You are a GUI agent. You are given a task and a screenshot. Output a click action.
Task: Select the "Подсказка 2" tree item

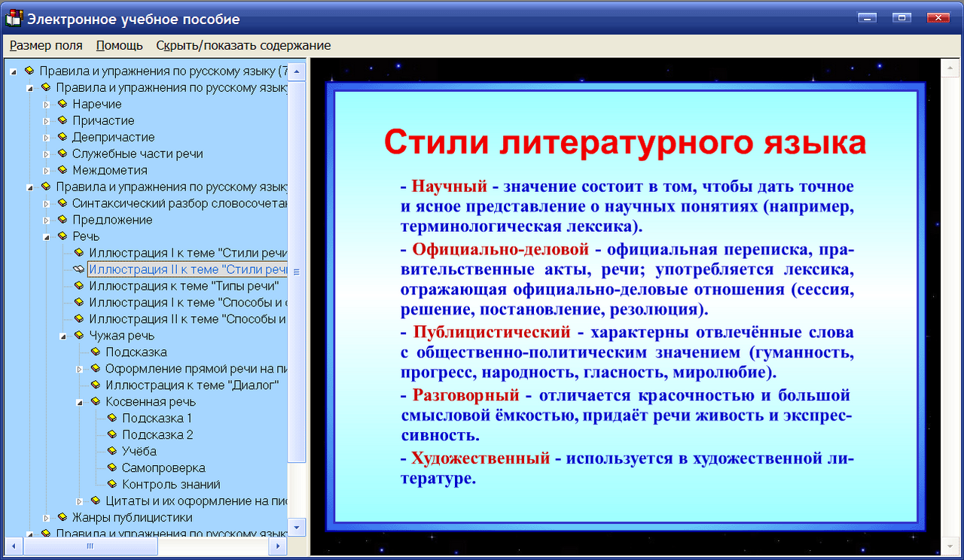coord(156,434)
